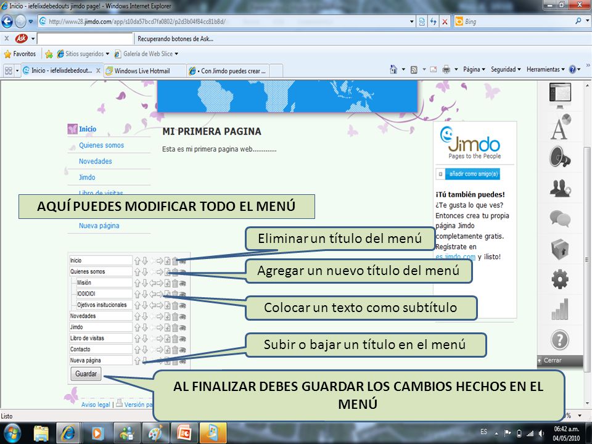The height and width of the screenshot is (444, 592).
Task: Edit the Contacto menu title field
Action: tap(101, 350)
